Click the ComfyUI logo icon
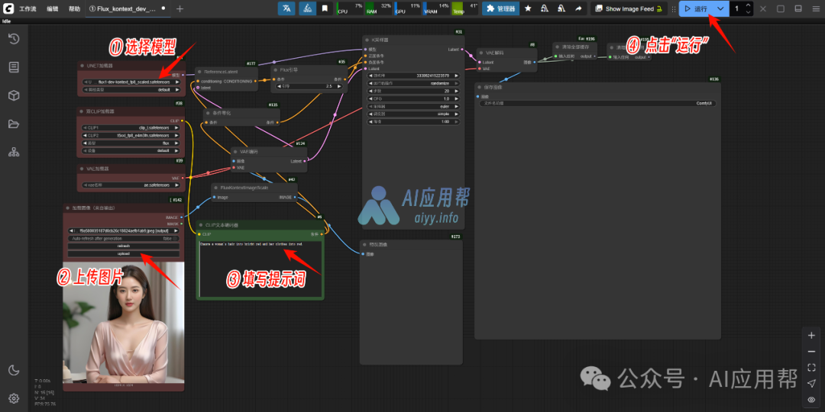This screenshot has height=412, width=825. pos(7,8)
